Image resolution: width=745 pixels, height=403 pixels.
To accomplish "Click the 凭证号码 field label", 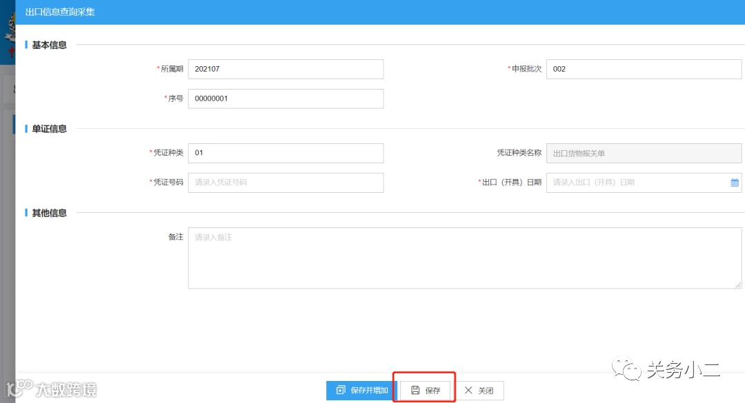I will click(168, 183).
